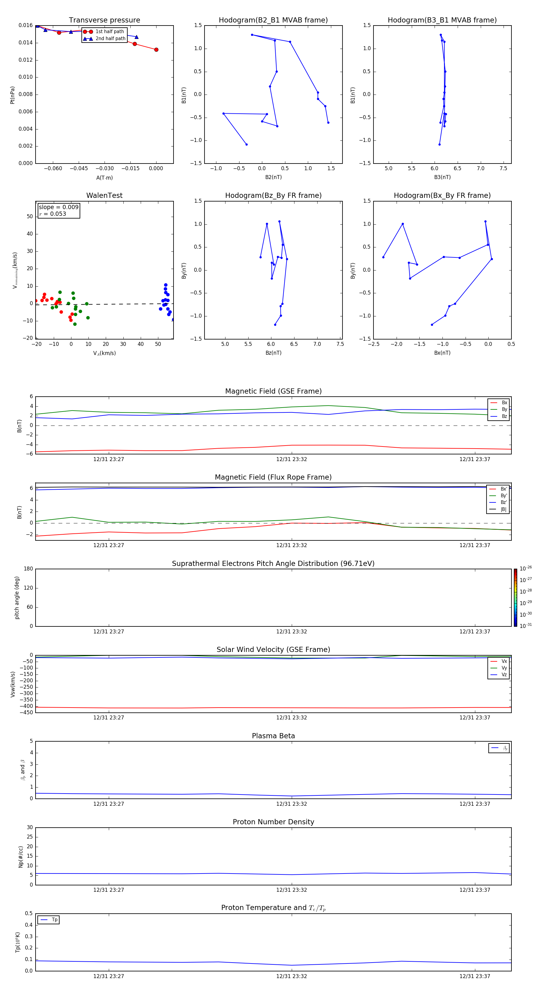Click the "V_A(km/s)" x-axis label in WalenTest
547x1003 pixels.
coord(104,353)
